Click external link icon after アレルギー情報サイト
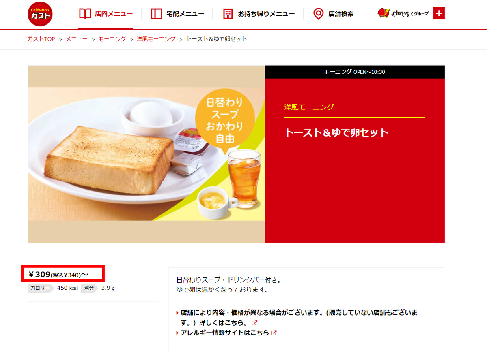 274,333
